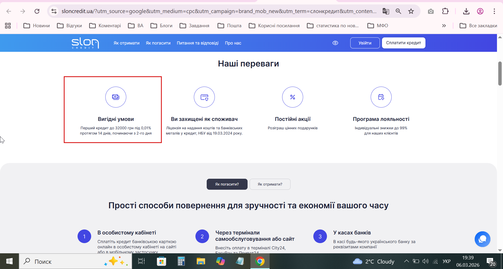
Task: Click the percent icon above Постійні акції
Action: (x=293, y=97)
